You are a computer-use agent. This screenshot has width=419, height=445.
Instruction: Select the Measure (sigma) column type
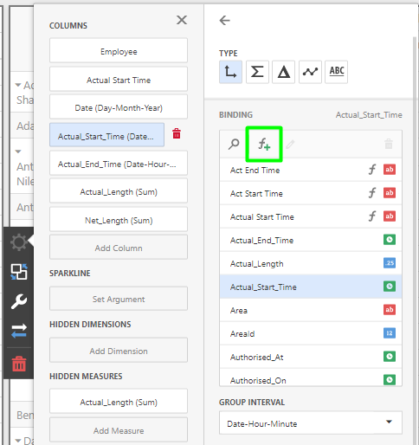coord(257,72)
